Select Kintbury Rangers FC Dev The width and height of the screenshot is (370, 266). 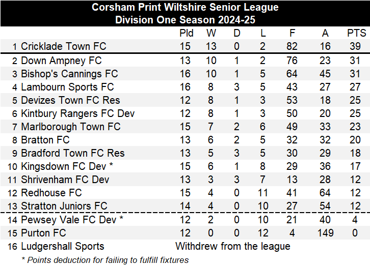[77, 114]
